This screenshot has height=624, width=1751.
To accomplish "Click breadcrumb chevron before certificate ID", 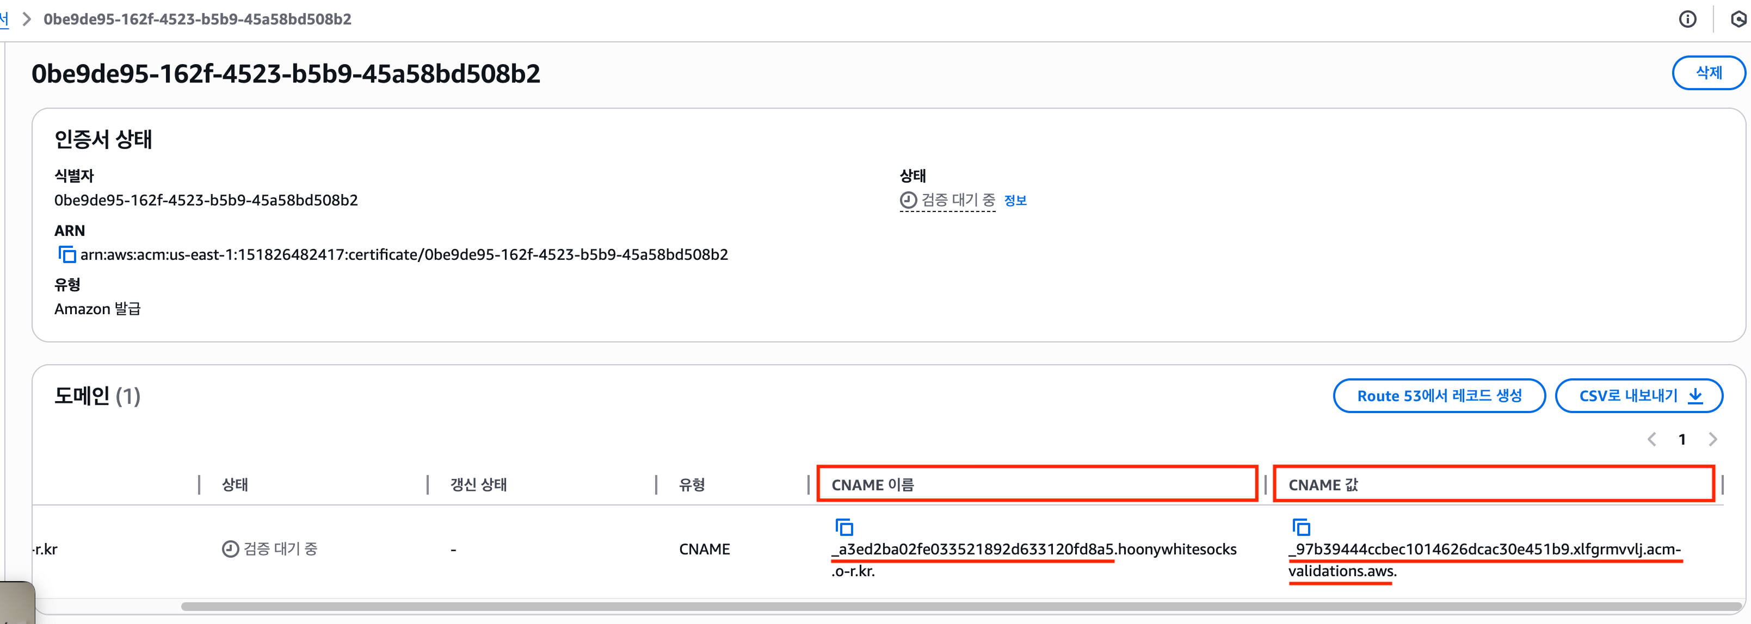I will pyautogui.click(x=27, y=19).
